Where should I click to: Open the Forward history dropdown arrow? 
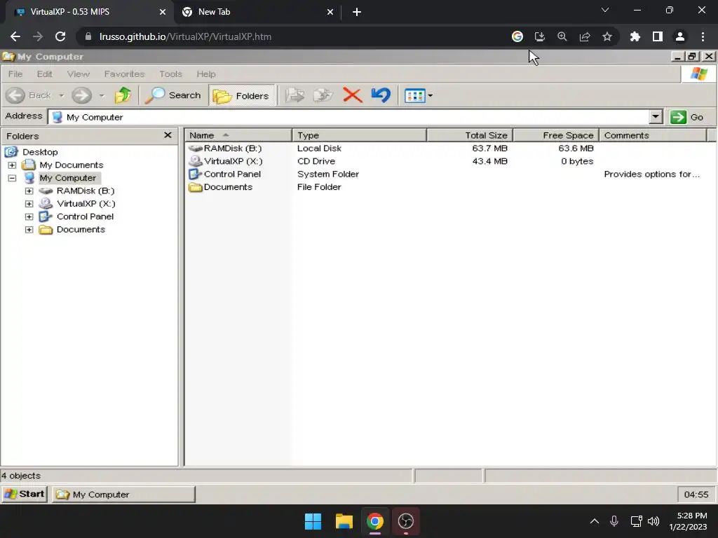point(102,95)
